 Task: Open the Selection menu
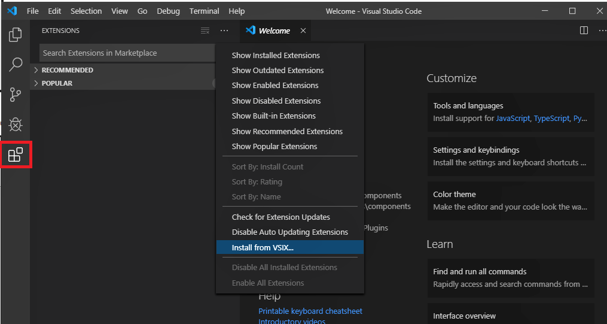click(x=86, y=11)
